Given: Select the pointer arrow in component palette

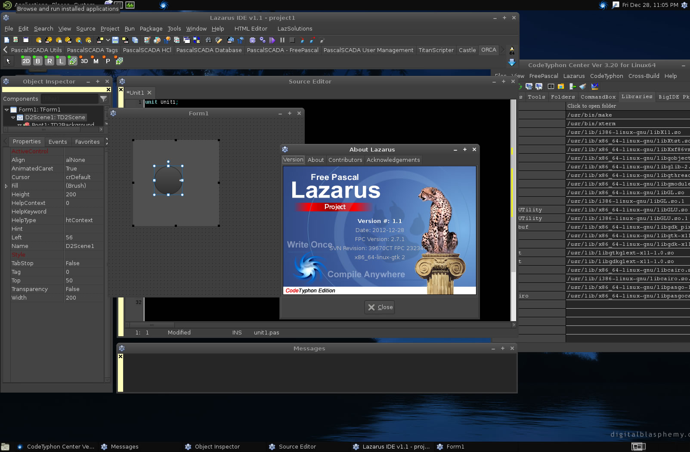Looking at the screenshot, I should 8,61.
